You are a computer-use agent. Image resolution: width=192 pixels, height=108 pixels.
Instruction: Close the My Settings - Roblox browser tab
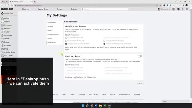[31, 2]
